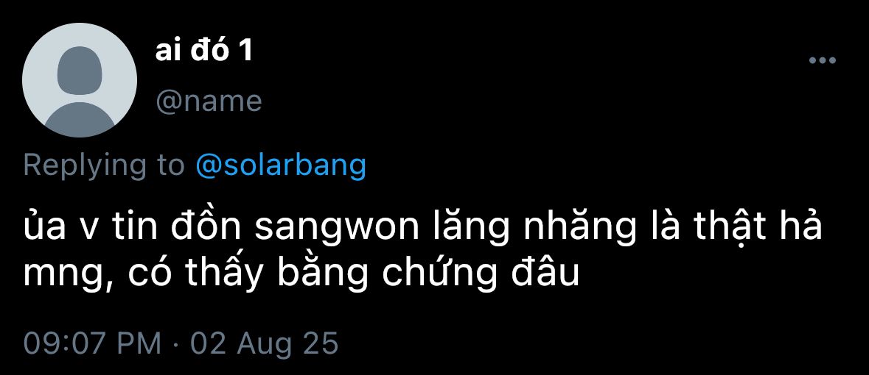
Task: Click the separator dot between time and date
Action: point(175,345)
